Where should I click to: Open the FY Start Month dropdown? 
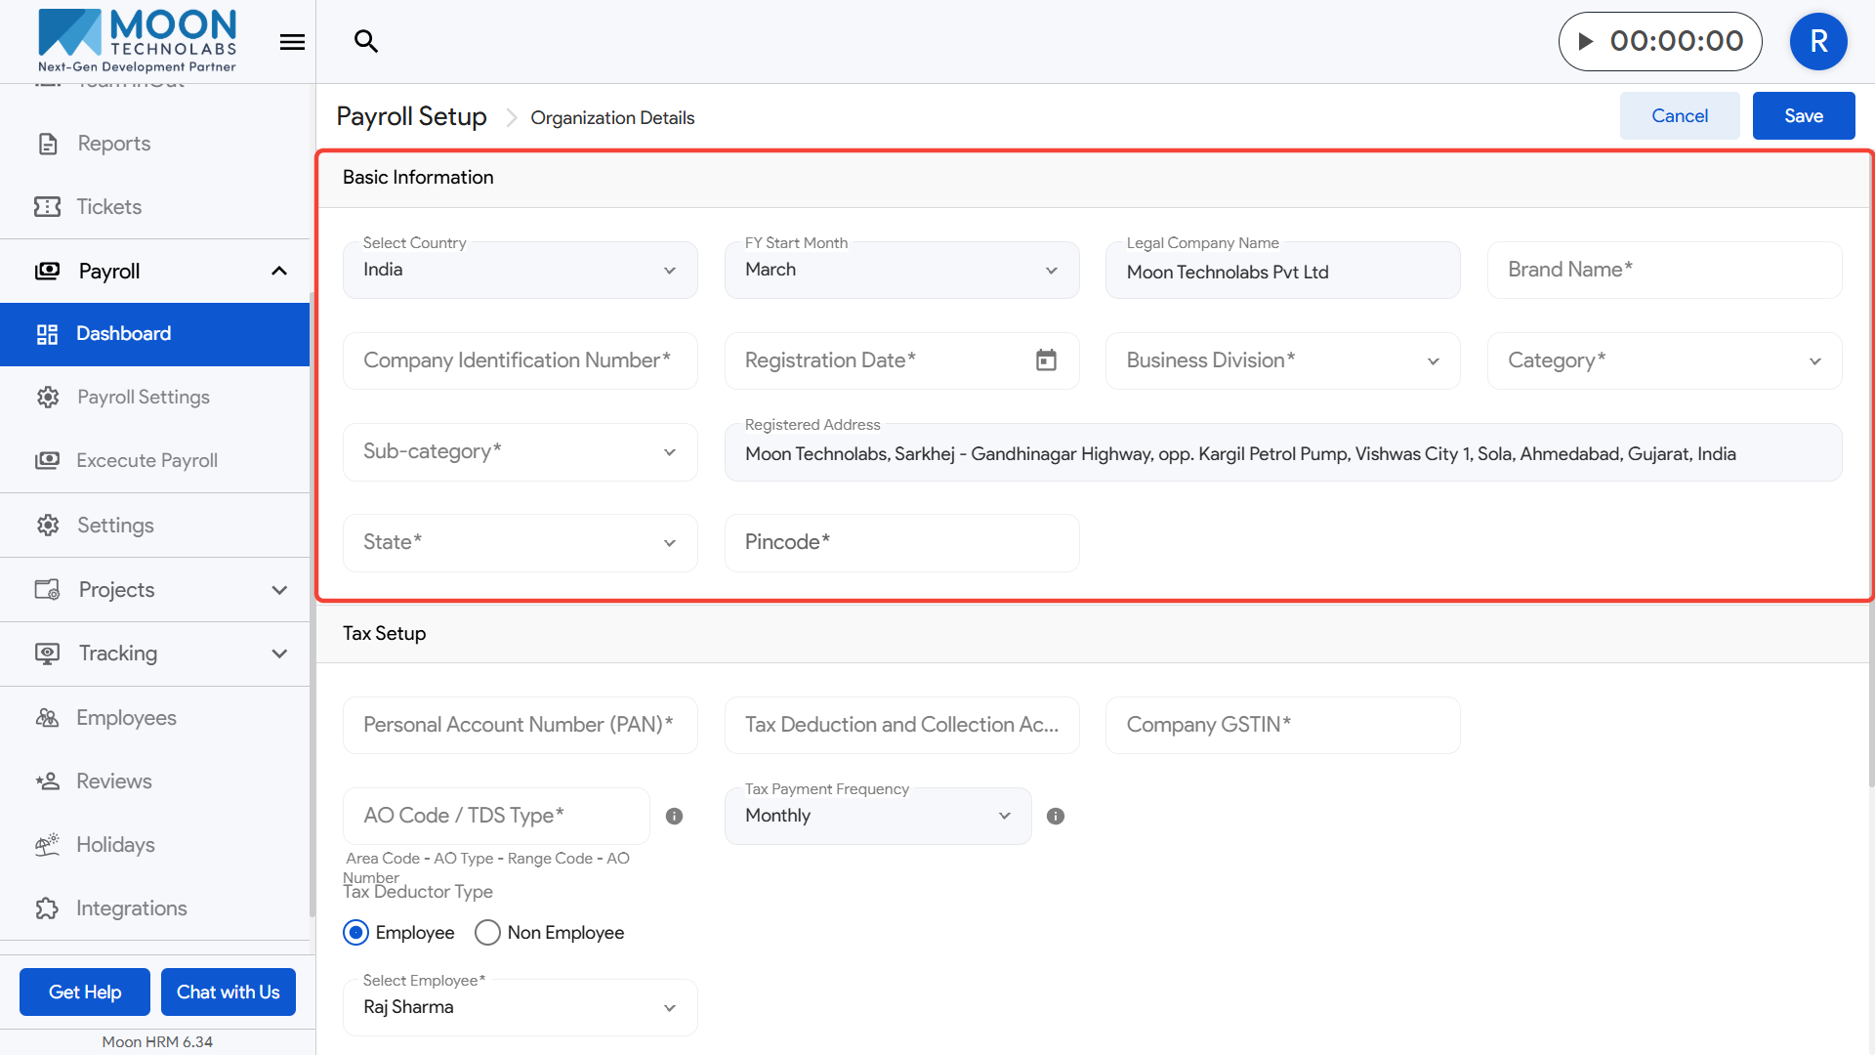[900, 271]
